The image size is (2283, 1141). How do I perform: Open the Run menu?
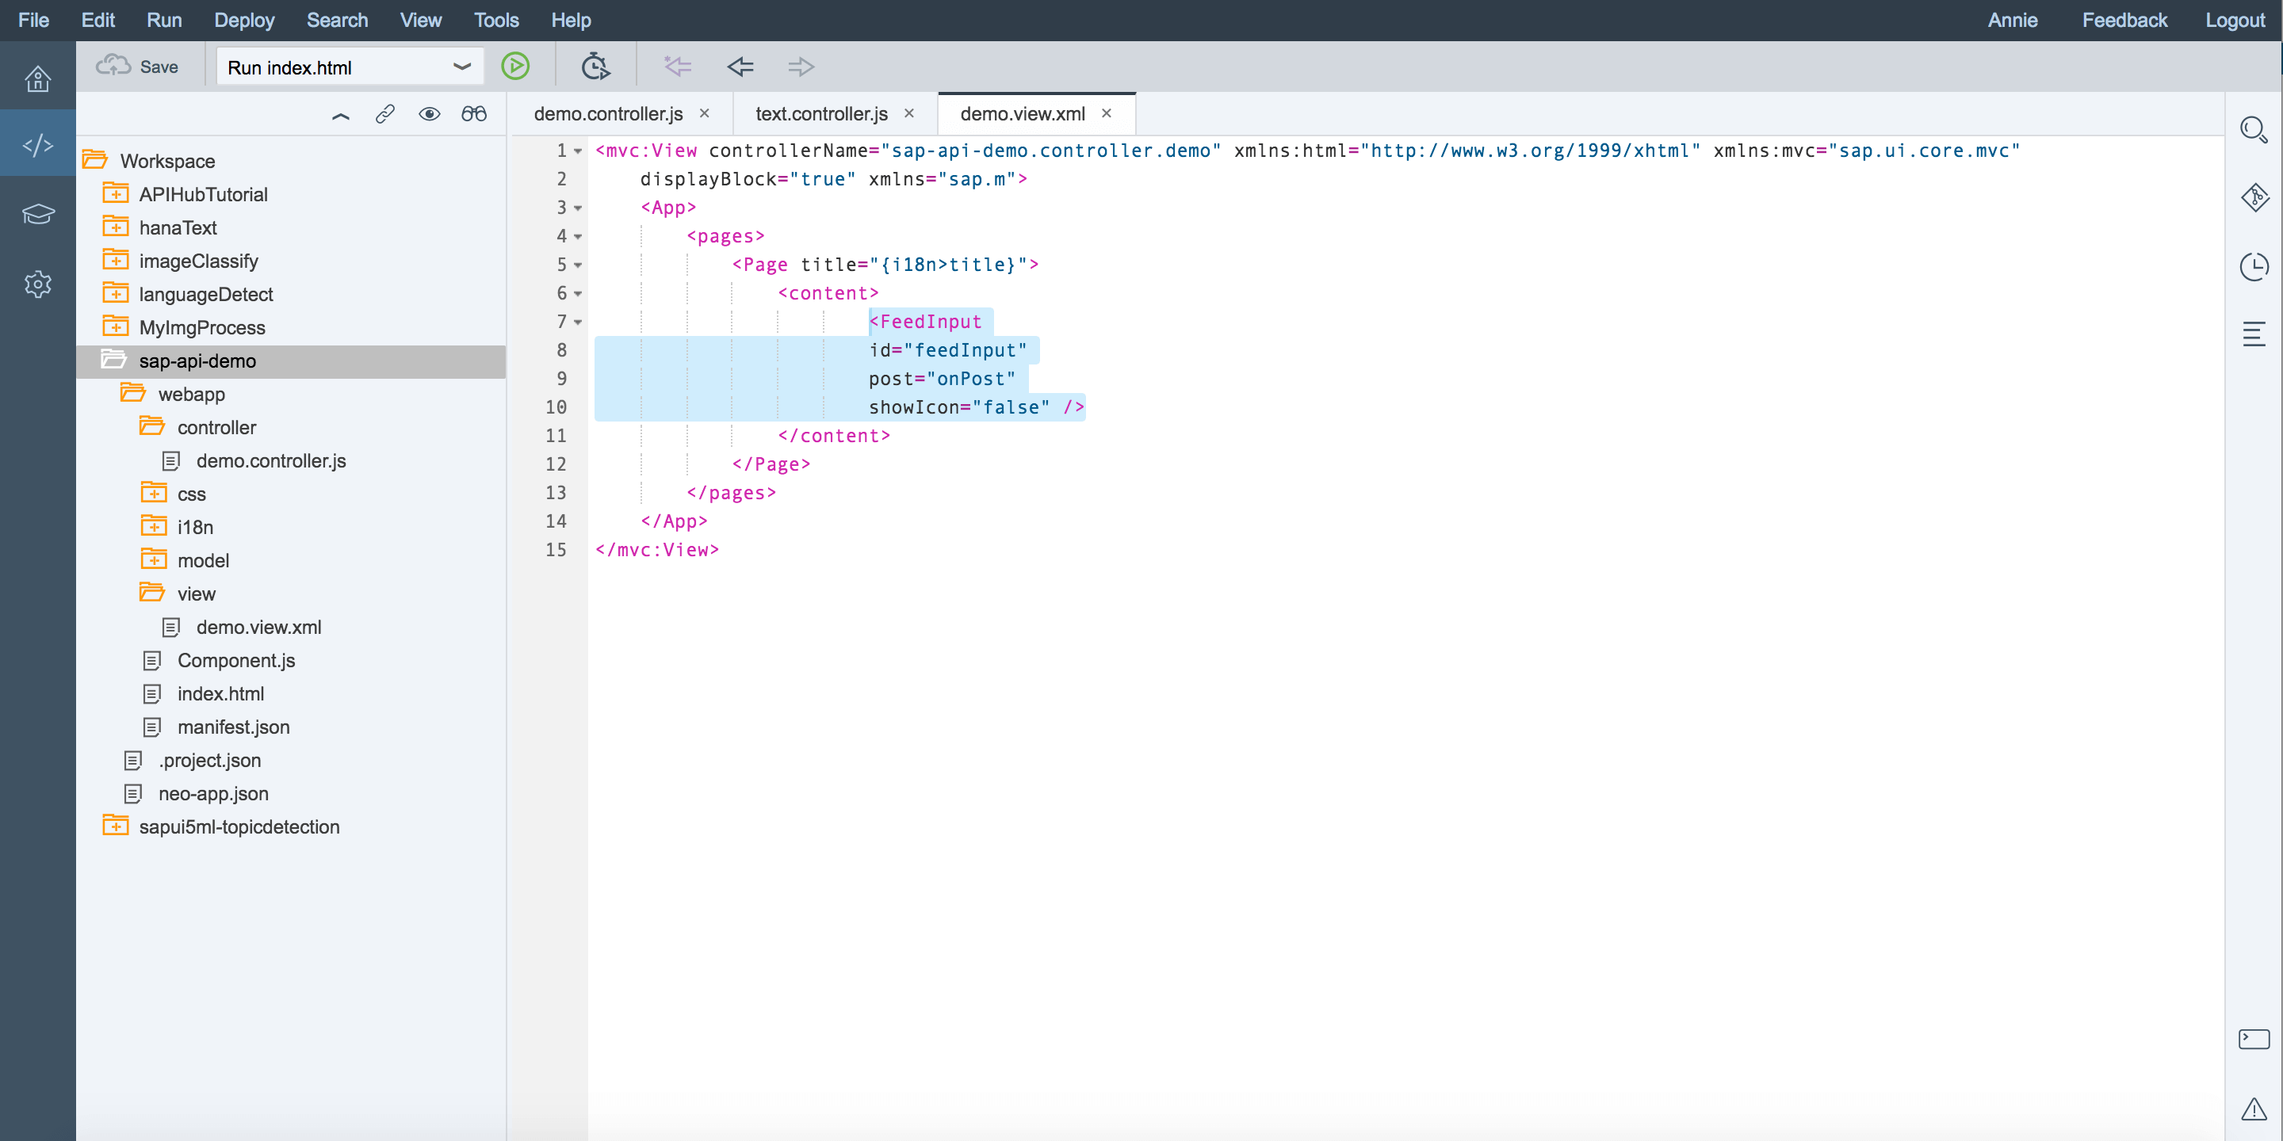click(x=164, y=20)
